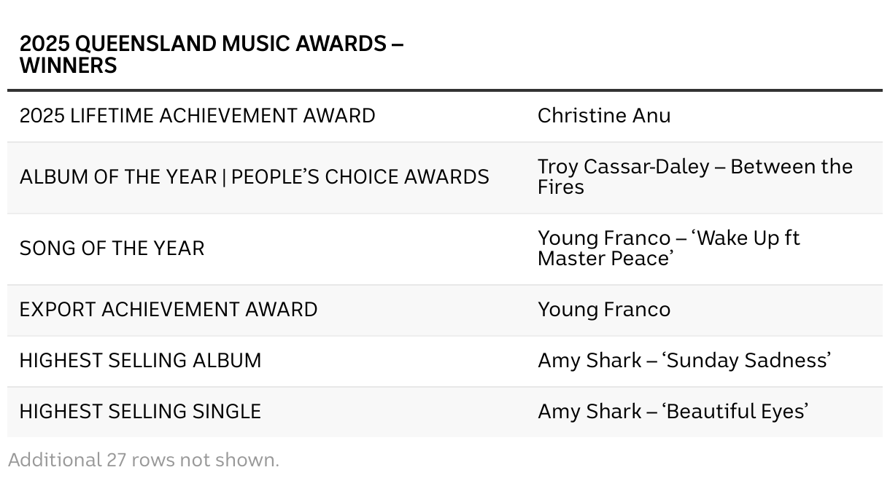The width and height of the screenshot is (890, 478).
Task: Select Album of the Year People's Choice row
Action: (x=445, y=177)
